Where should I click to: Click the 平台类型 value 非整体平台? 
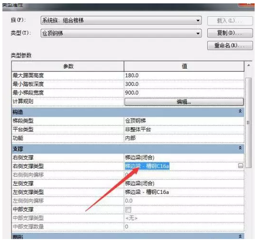pos(138,129)
